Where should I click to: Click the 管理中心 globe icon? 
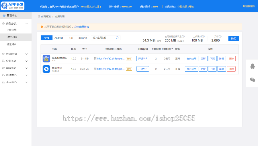click(4, 15)
